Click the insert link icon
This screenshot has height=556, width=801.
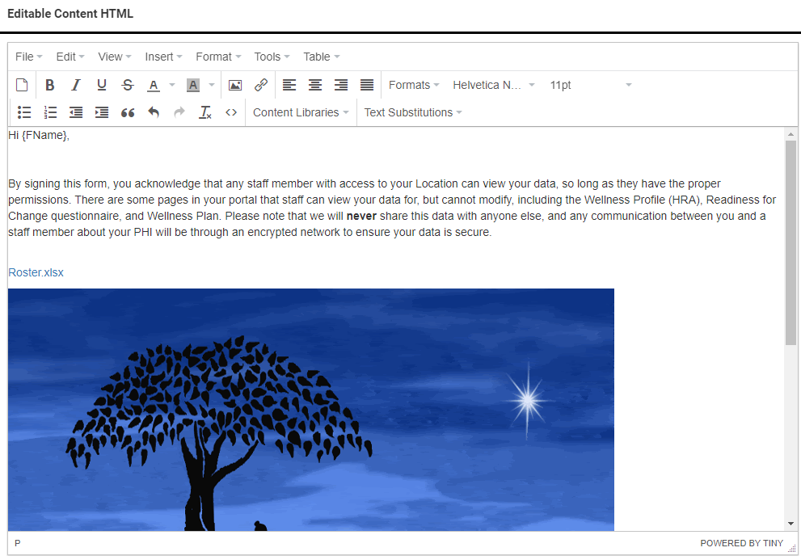261,85
